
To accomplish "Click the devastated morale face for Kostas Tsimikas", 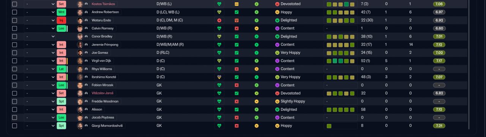I will click(277, 4).
